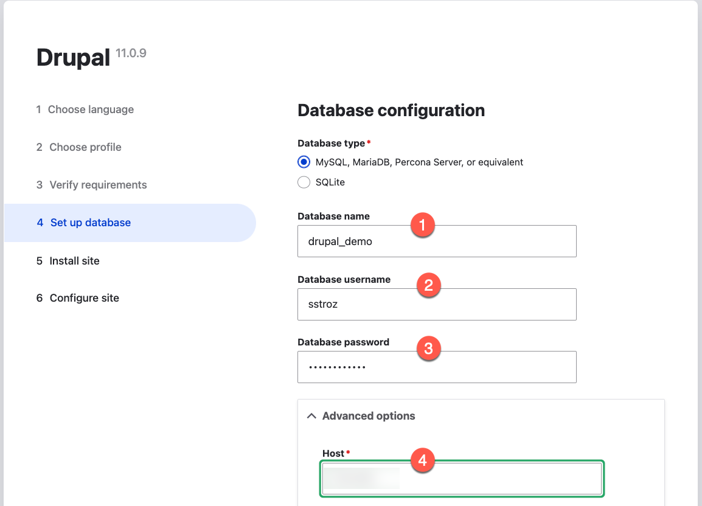Click into the Database password field

point(437,367)
